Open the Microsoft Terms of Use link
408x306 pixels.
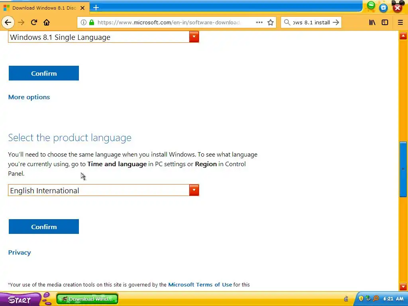coord(200,284)
